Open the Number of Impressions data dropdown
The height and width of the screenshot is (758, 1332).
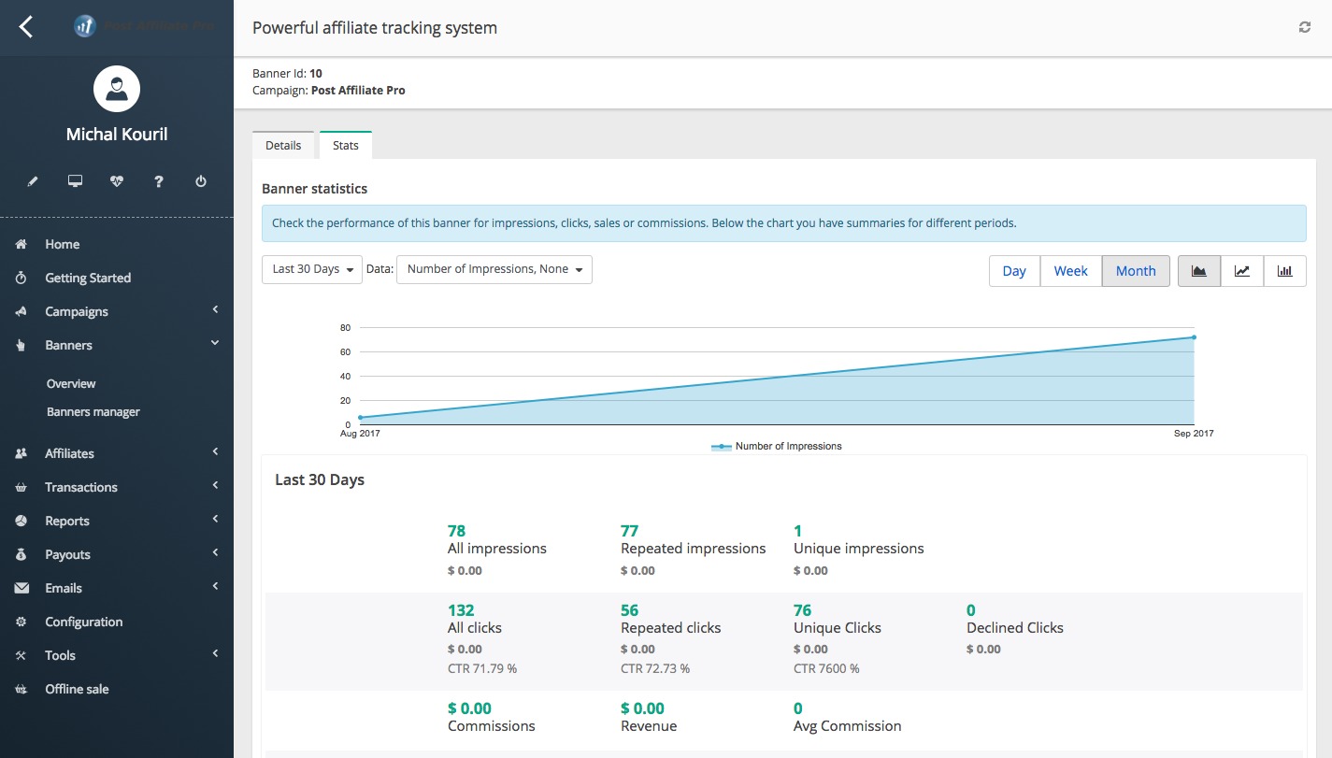494,269
